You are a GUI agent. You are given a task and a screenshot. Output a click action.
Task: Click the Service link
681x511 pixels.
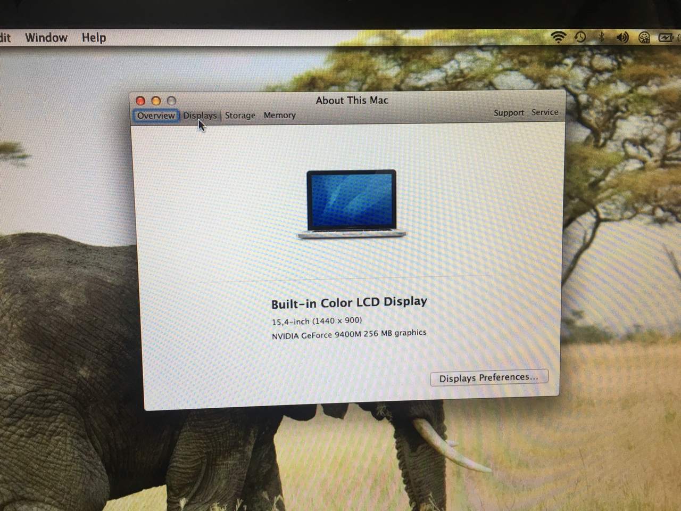[x=545, y=112]
